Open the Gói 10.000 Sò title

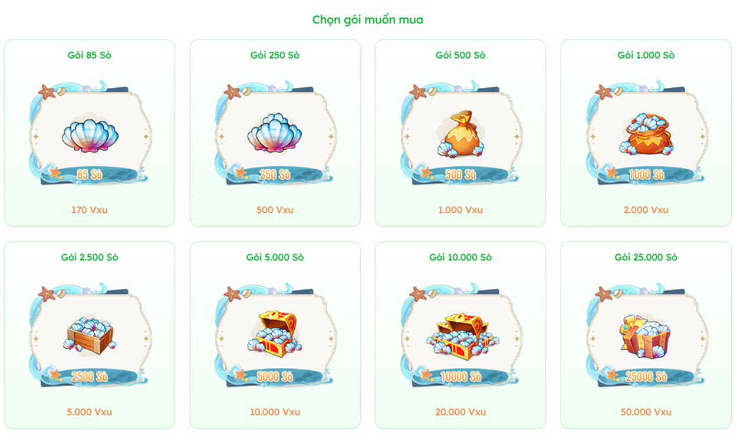(460, 258)
